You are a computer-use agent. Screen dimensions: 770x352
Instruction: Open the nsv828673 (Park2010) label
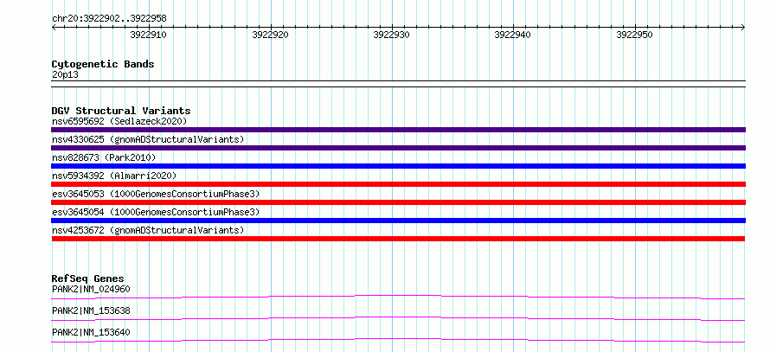point(104,157)
